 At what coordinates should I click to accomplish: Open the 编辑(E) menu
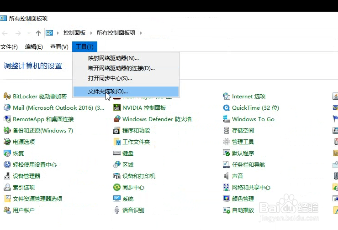click(x=34, y=46)
